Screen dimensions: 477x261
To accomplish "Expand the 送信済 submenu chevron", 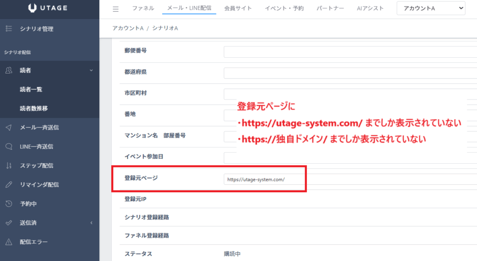I will coord(91,223).
